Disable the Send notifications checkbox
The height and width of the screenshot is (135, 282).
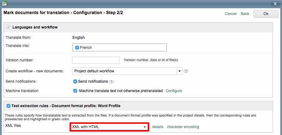pos(75,81)
